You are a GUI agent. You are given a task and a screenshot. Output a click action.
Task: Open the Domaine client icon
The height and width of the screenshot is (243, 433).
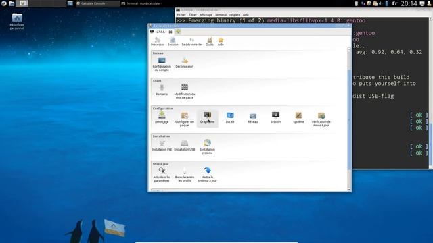click(162, 90)
